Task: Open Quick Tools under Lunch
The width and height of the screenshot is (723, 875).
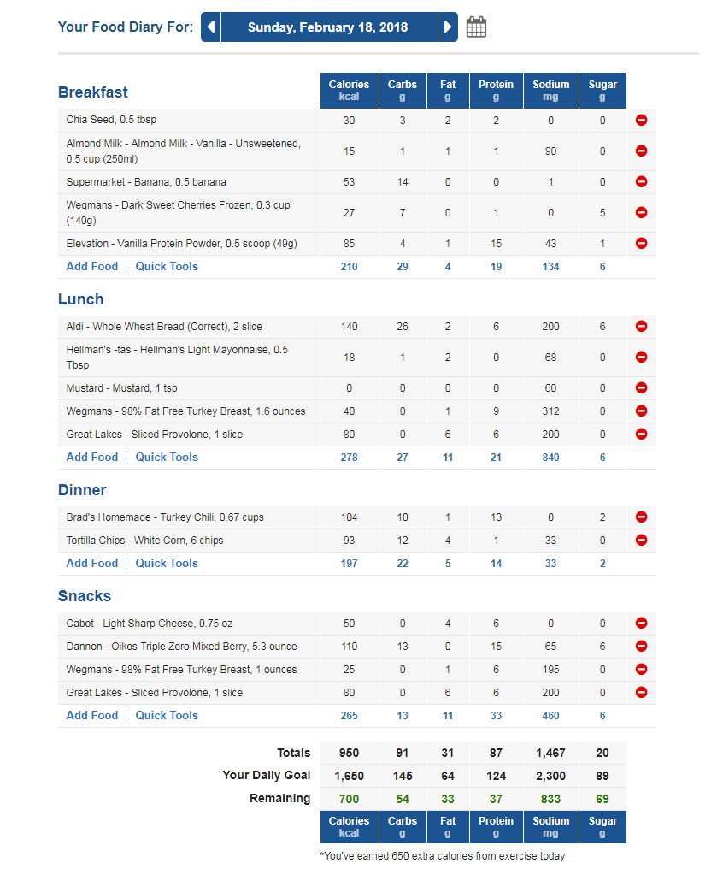Action: [167, 457]
